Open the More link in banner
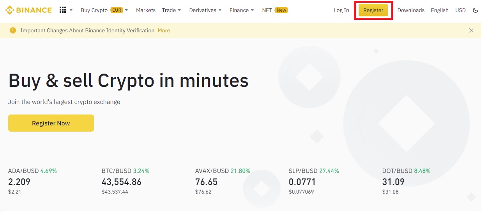 click(164, 30)
